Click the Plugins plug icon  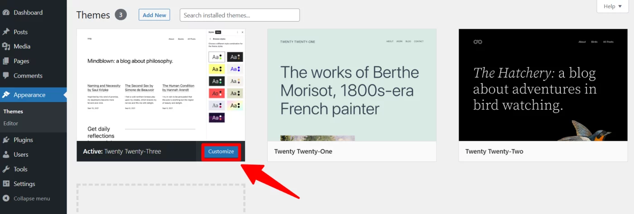pyautogui.click(x=6, y=140)
